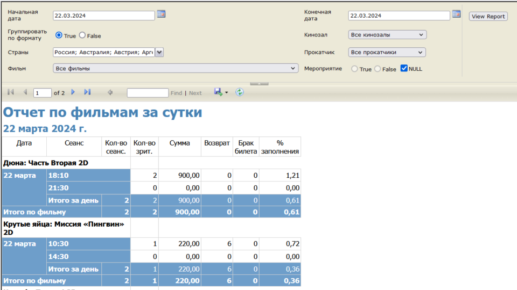Click the export report save icon
This screenshot has height=290, width=517.
(219, 92)
